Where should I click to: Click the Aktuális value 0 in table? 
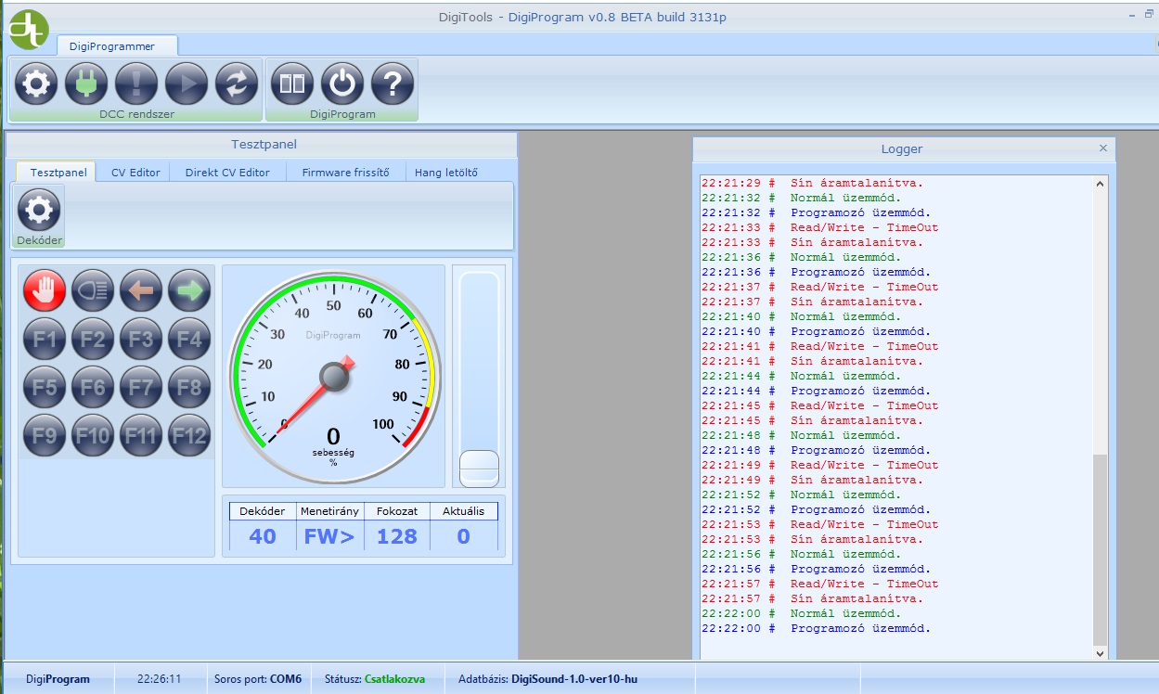tap(463, 535)
